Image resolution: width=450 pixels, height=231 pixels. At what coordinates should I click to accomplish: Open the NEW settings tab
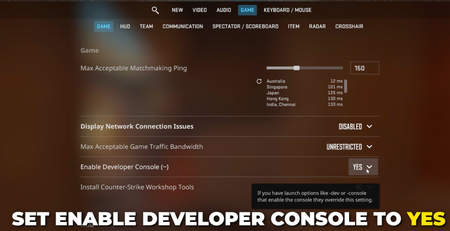(177, 10)
